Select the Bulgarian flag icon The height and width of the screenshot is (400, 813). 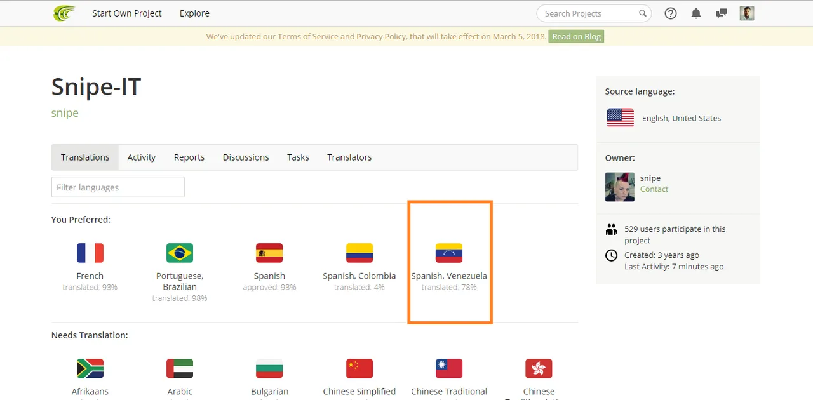pyautogui.click(x=269, y=368)
